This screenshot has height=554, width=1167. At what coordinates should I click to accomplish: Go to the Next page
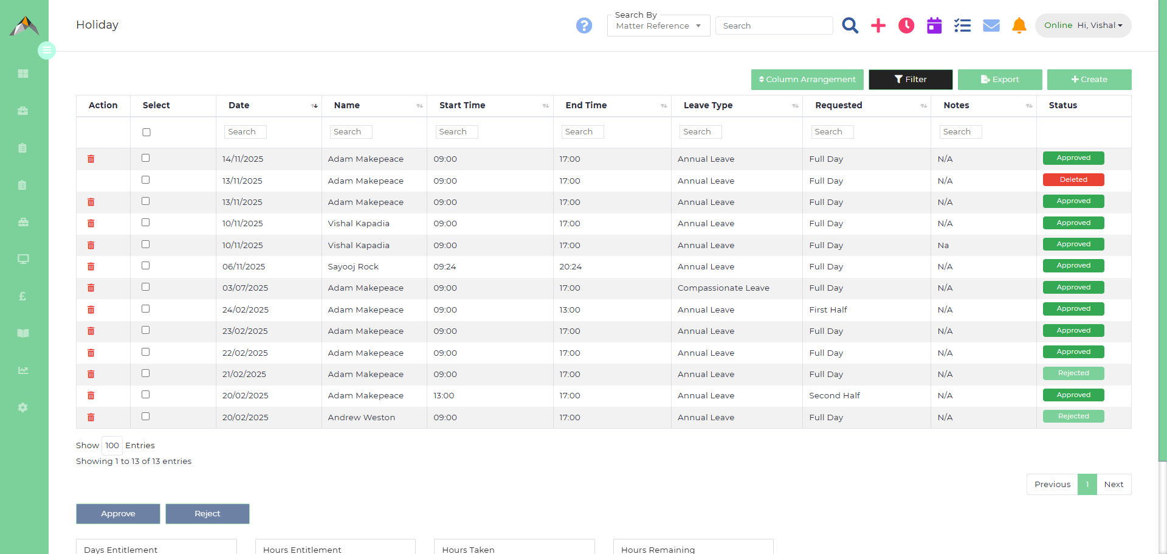click(1114, 484)
